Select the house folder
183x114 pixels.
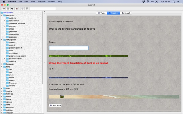point(7,99)
